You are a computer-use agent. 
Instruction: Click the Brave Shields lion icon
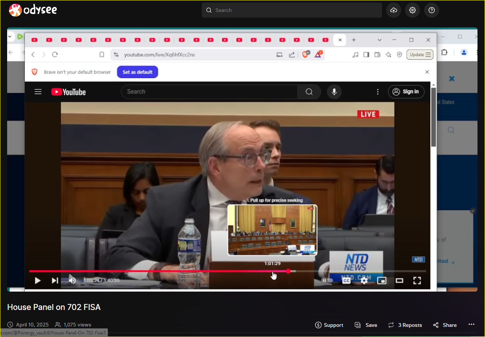coord(305,54)
